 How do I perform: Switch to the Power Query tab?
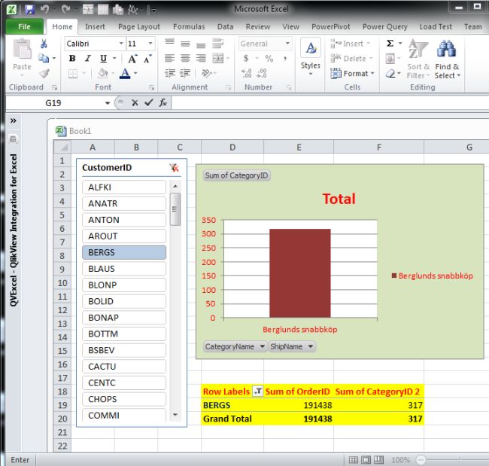click(x=385, y=27)
